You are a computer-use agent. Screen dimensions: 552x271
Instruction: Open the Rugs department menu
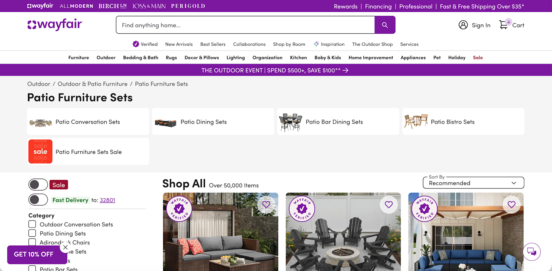click(x=171, y=58)
